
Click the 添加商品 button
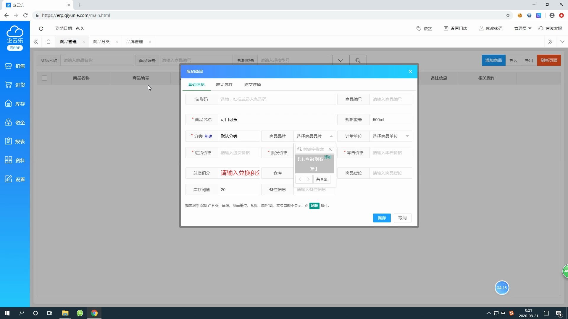[493, 60]
